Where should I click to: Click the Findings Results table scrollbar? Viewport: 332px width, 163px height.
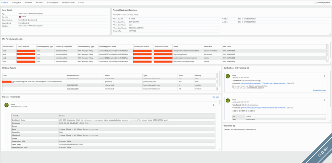tap(217, 89)
